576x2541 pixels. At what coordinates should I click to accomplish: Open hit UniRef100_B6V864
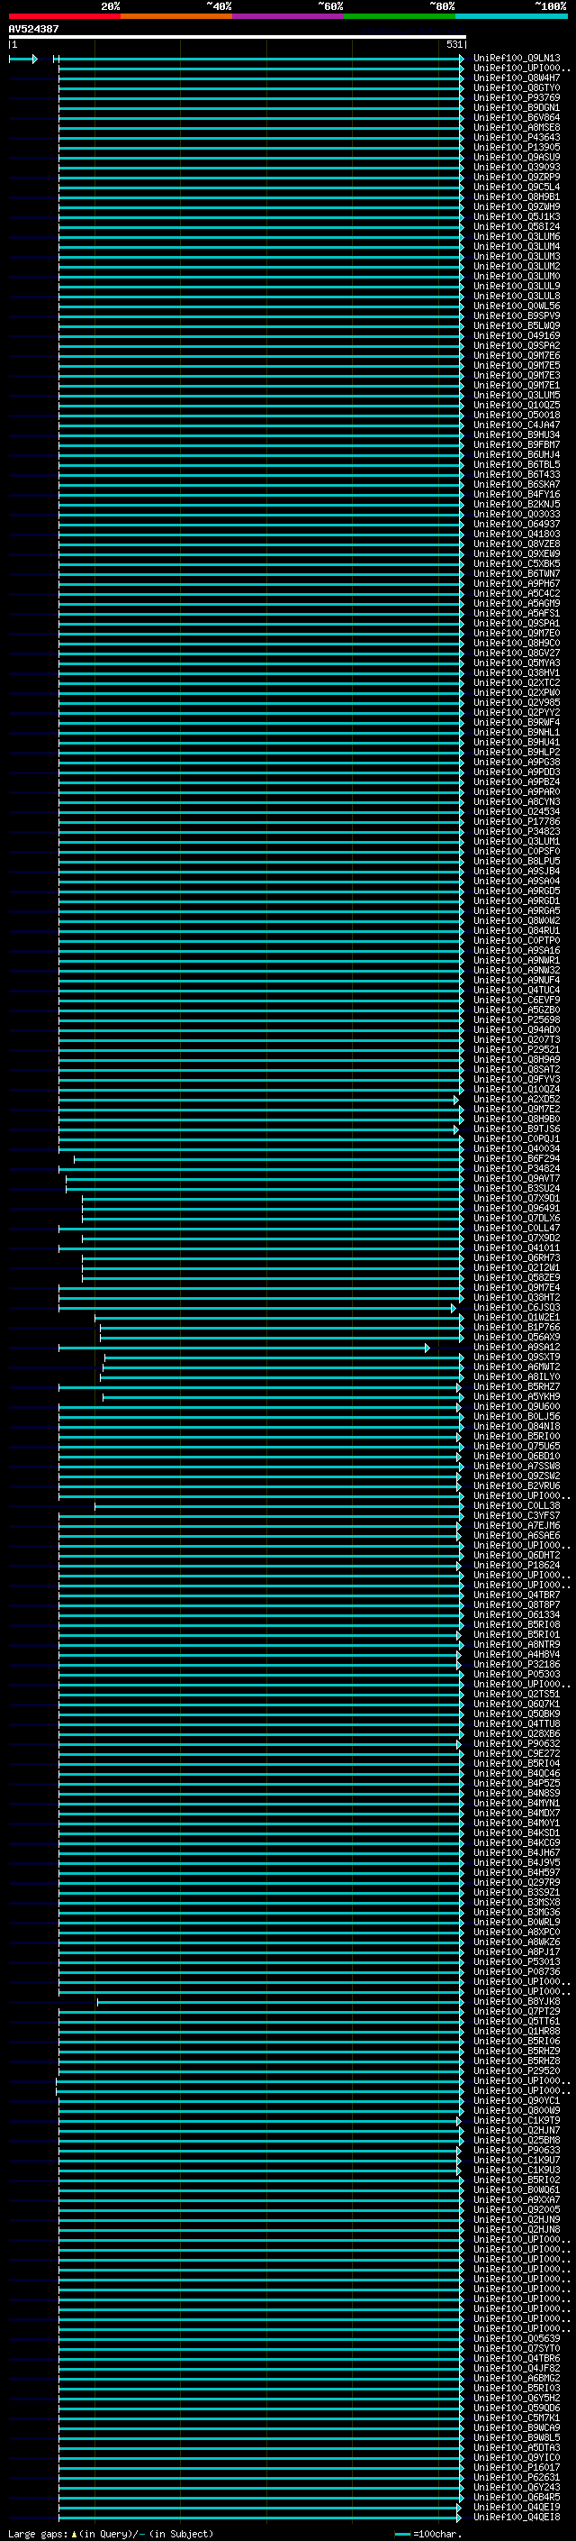tap(517, 117)
